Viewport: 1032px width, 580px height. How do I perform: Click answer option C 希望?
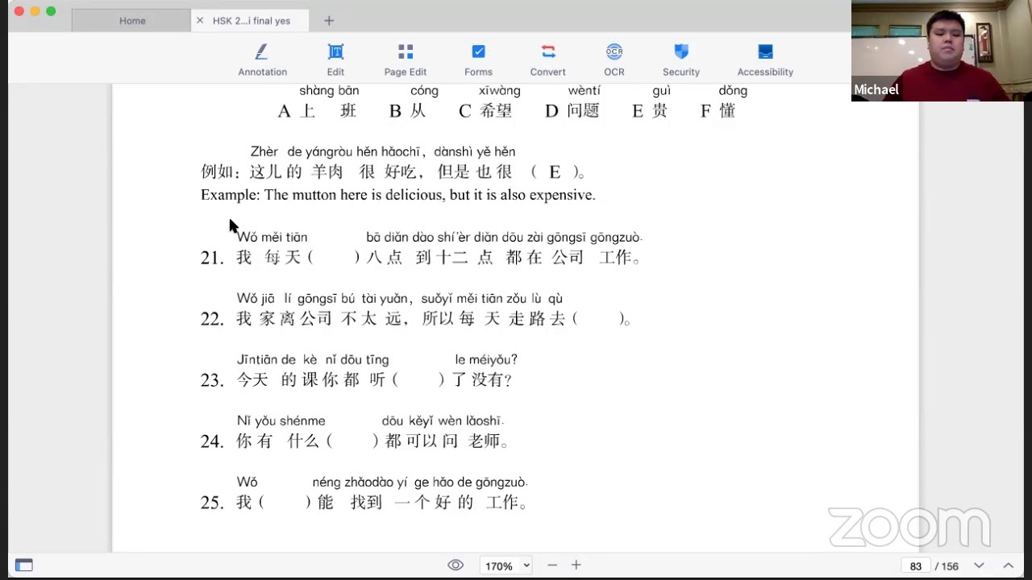(485, 110)
